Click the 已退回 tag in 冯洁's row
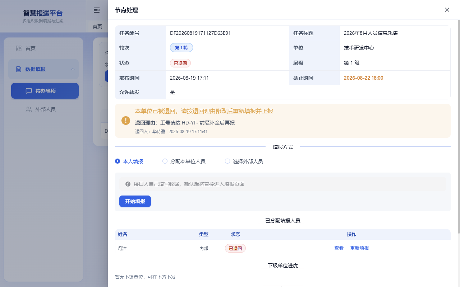The image size is (460, 287). point(235,248)
